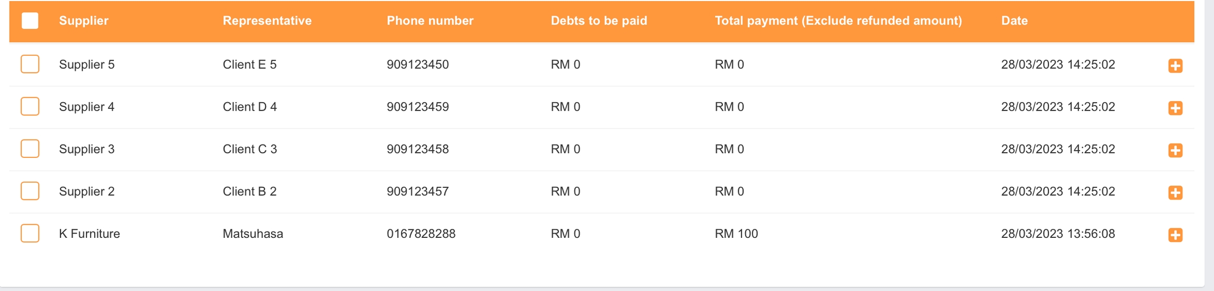The height and width of the screenshot is (291, 1214).
Task: Click the Phone number column header
Action: point(430,21)
